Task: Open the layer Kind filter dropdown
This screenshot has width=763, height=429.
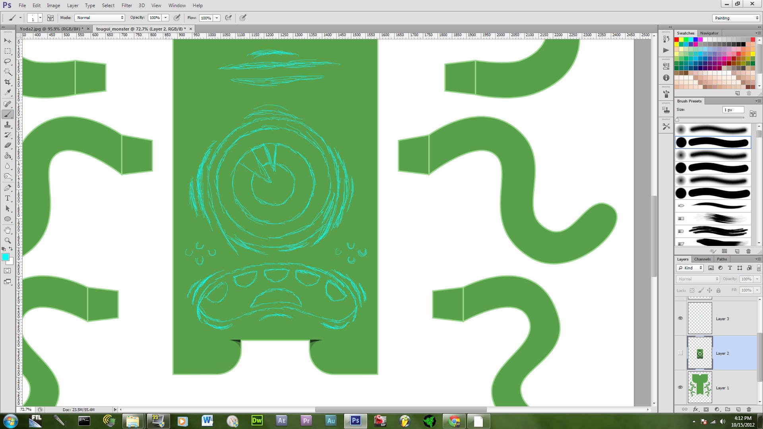Action: [x=691, y=268]
